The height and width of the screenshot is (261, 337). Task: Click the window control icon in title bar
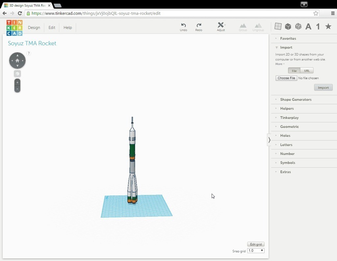click(x=304, y=4)
